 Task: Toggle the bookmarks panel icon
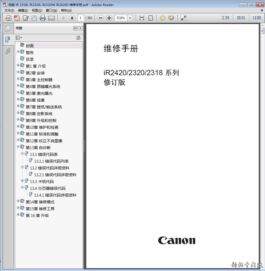(8, 40)
